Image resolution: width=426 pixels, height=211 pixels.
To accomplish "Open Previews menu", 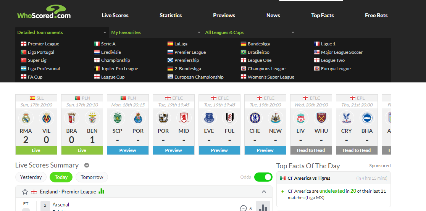I will (x=224, y=16).
